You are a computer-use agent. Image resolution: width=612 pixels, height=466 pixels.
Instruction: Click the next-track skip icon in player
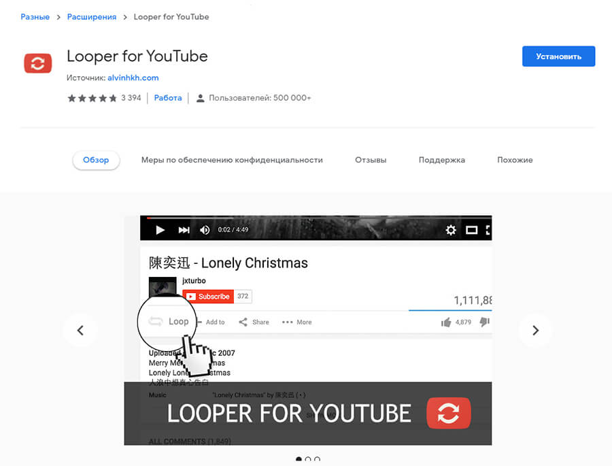coord(184,230)
